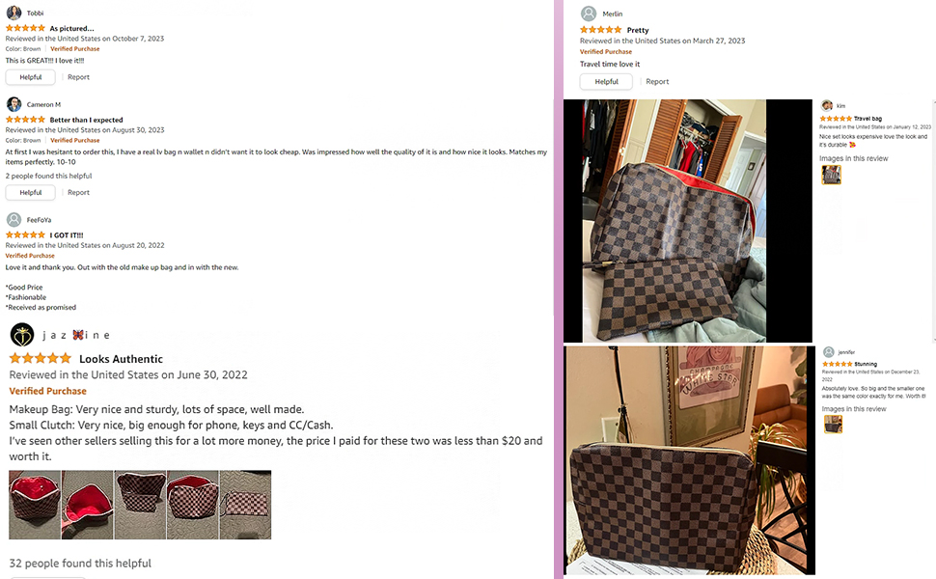Viewport: 936px width, 579px height.
Task: Open jennifer's review image thumbnail
Action: [833, 424]
